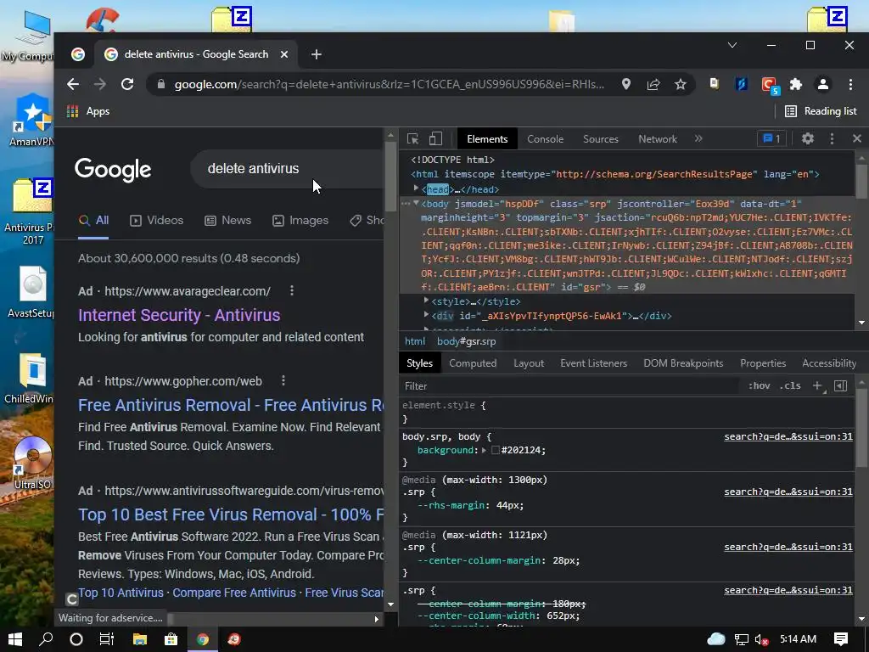Click the DevTools inspect element picker icon

pyautogui.click(x=412, y=138)
